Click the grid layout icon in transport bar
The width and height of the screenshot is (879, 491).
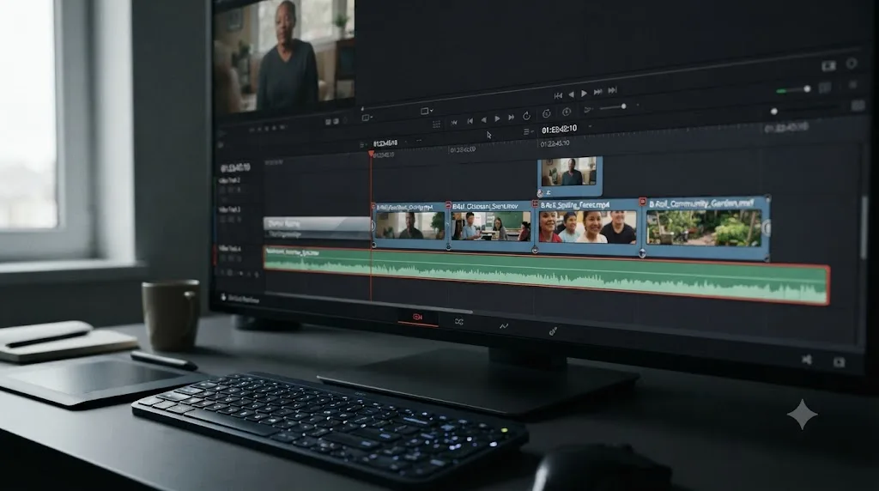point(436,124)
